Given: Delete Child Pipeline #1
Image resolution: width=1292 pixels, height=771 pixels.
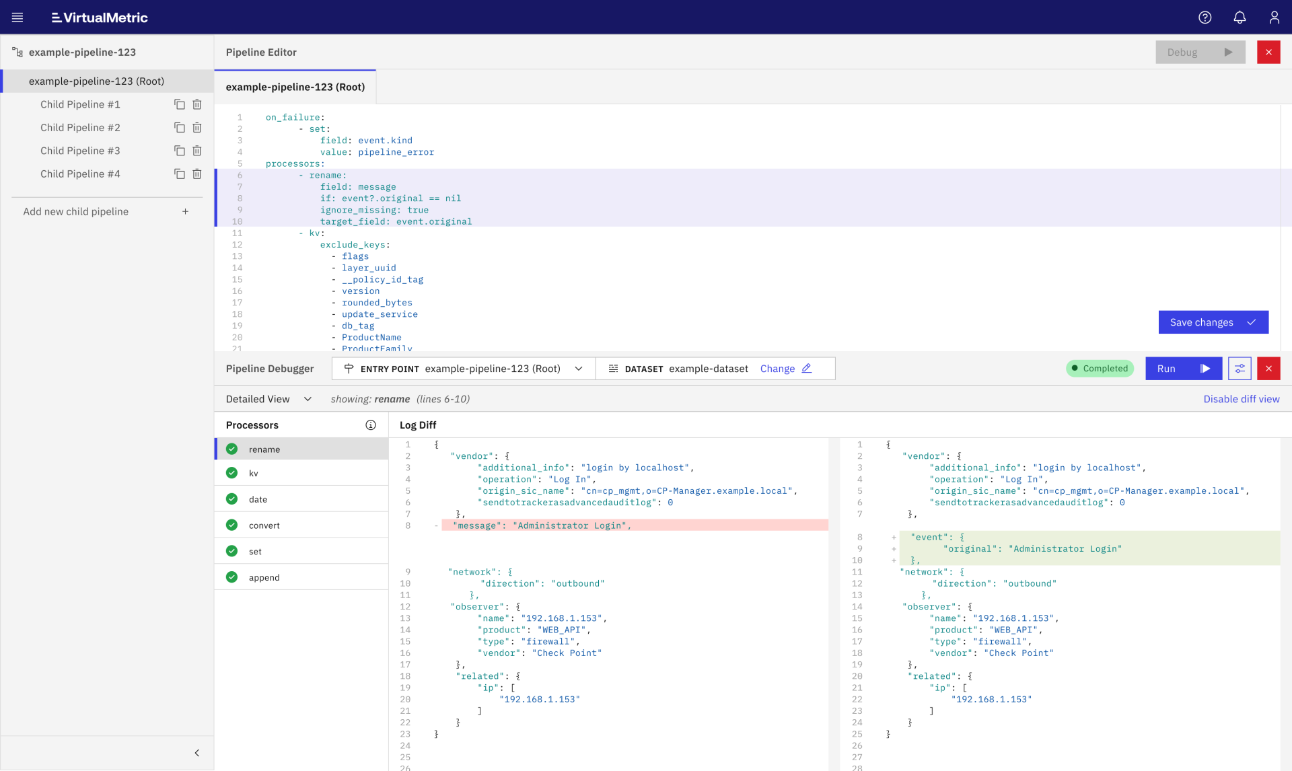Looking at the screenshot, I should pos(197,104).
